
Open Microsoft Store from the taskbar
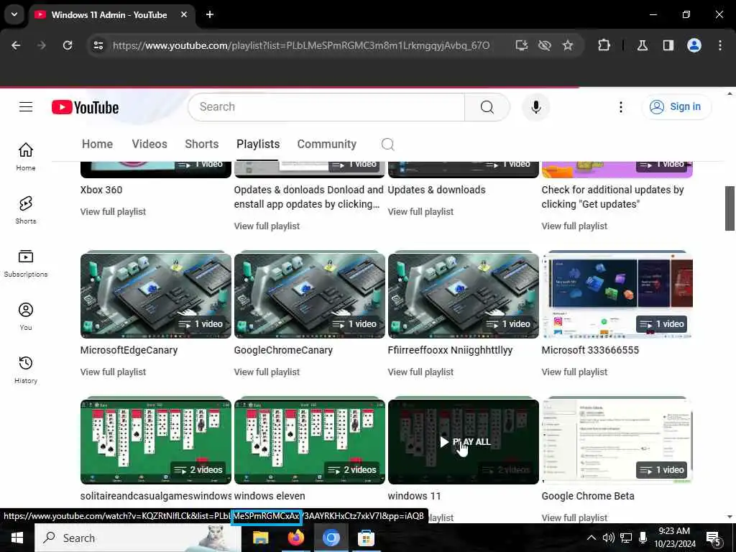coord(366,538)
